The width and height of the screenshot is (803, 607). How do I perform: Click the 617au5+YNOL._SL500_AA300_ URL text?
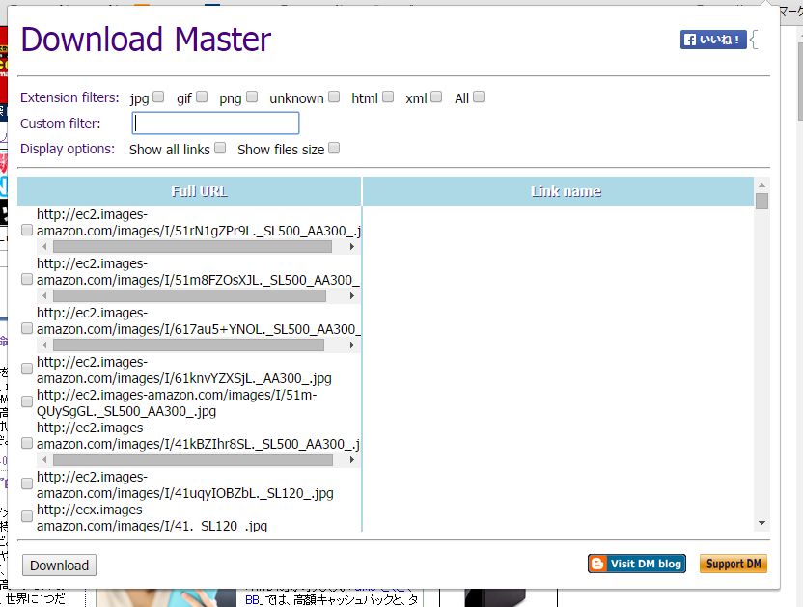(x=199, y=320)
